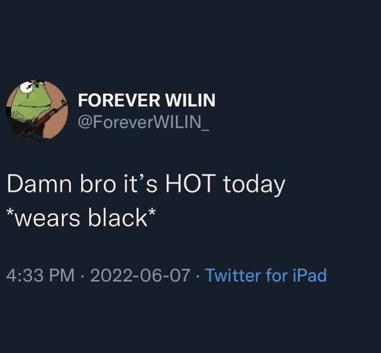This screenshot has height=353, width=381.
Task: Click the word FOREVER in display name
Action: tap(120, 100)
